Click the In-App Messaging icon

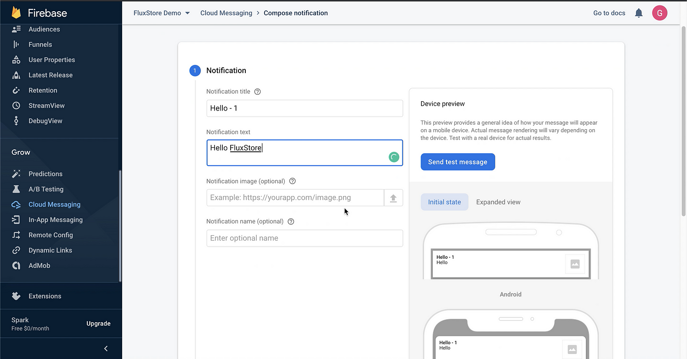click(x=16, y=220)
